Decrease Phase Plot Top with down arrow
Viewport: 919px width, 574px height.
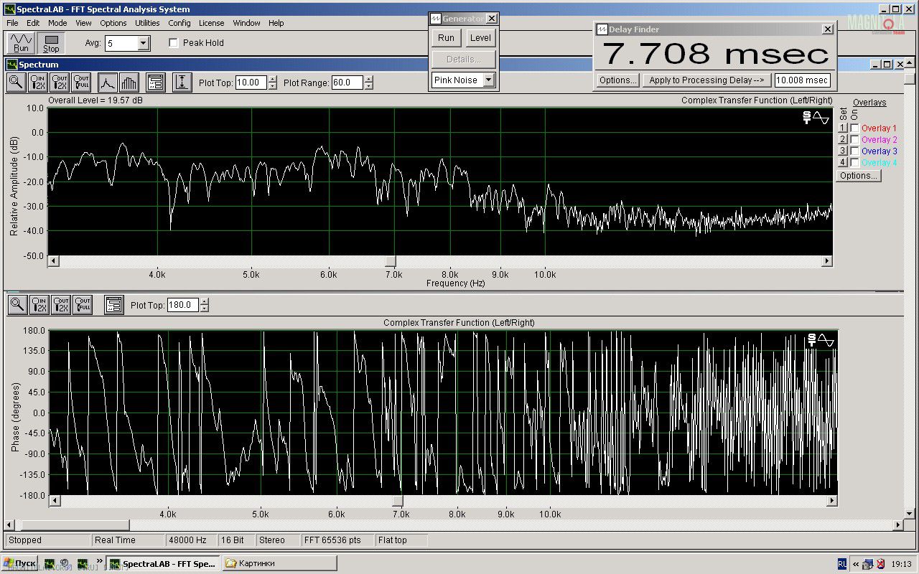point(205,309)
